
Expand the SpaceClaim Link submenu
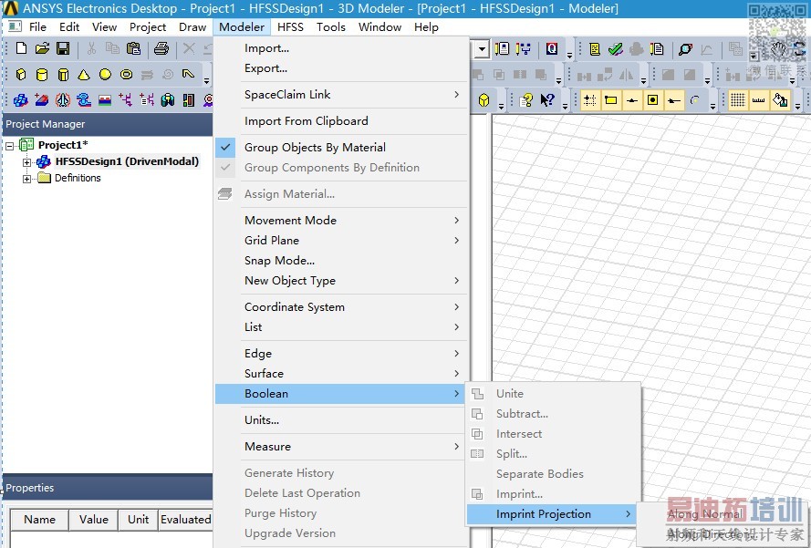pyautogui.click(x=341, y=95)
